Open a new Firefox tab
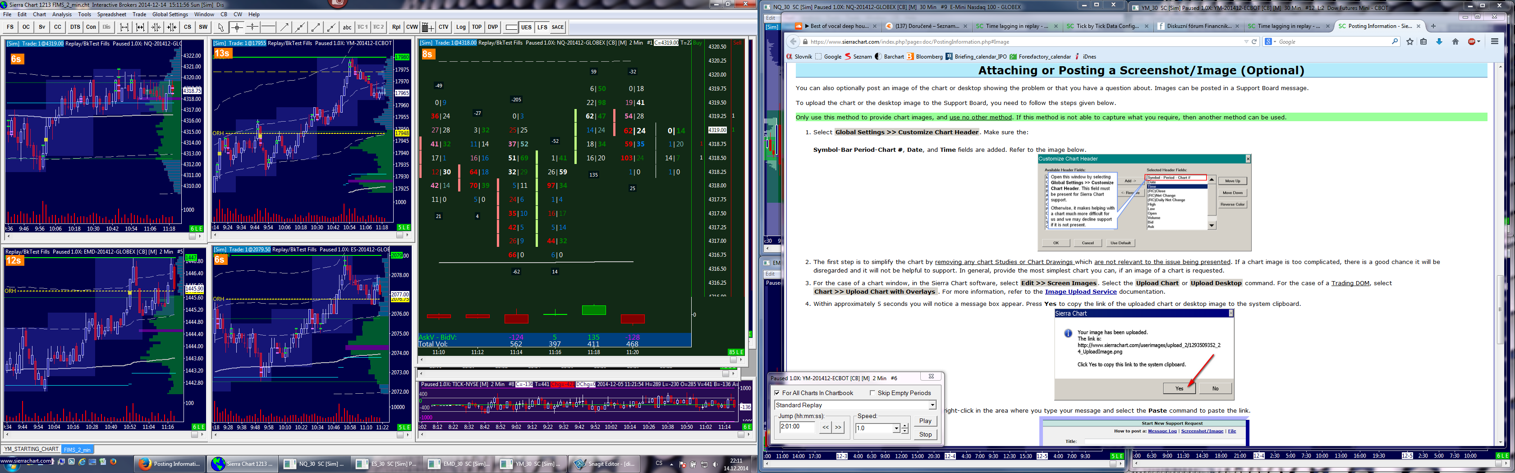Image resolution: width=1515 pixels, height=473 pixels. [1433, 26]
